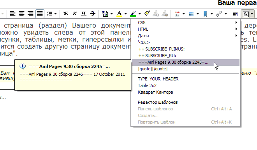
Task: Open the paste options dropdown arrow
Action: point(111,14)
